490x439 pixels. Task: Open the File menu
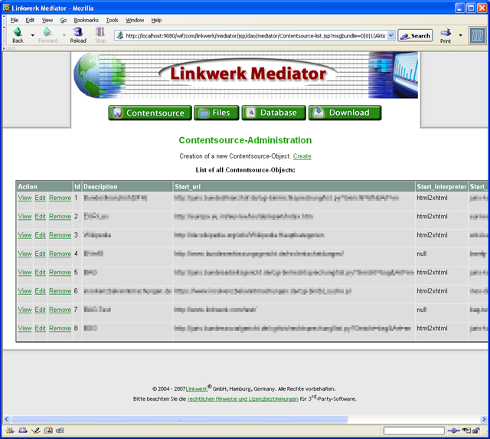pos(15,21)
